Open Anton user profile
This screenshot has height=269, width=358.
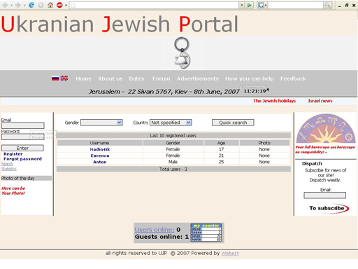coord(100,162)
